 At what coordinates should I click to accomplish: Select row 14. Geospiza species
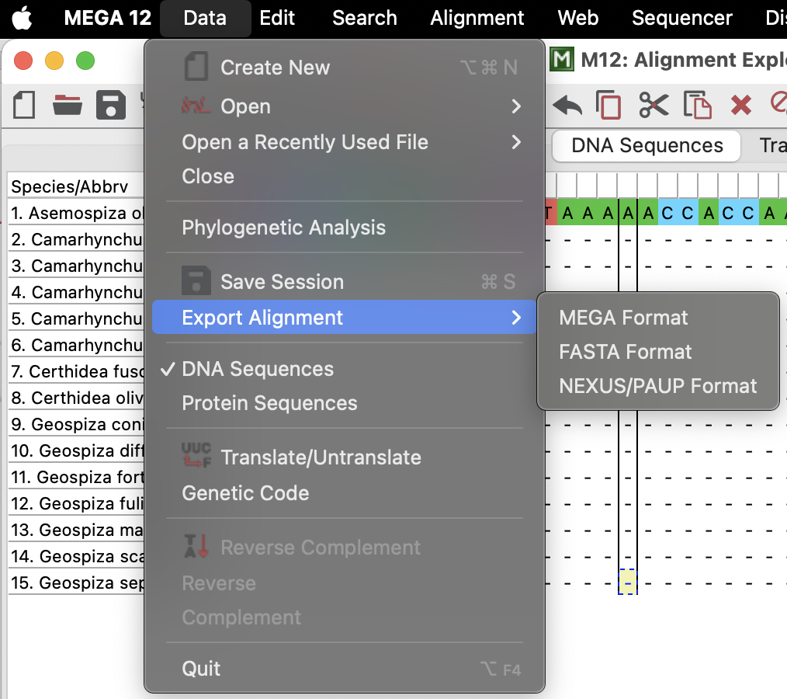[76, 556]
